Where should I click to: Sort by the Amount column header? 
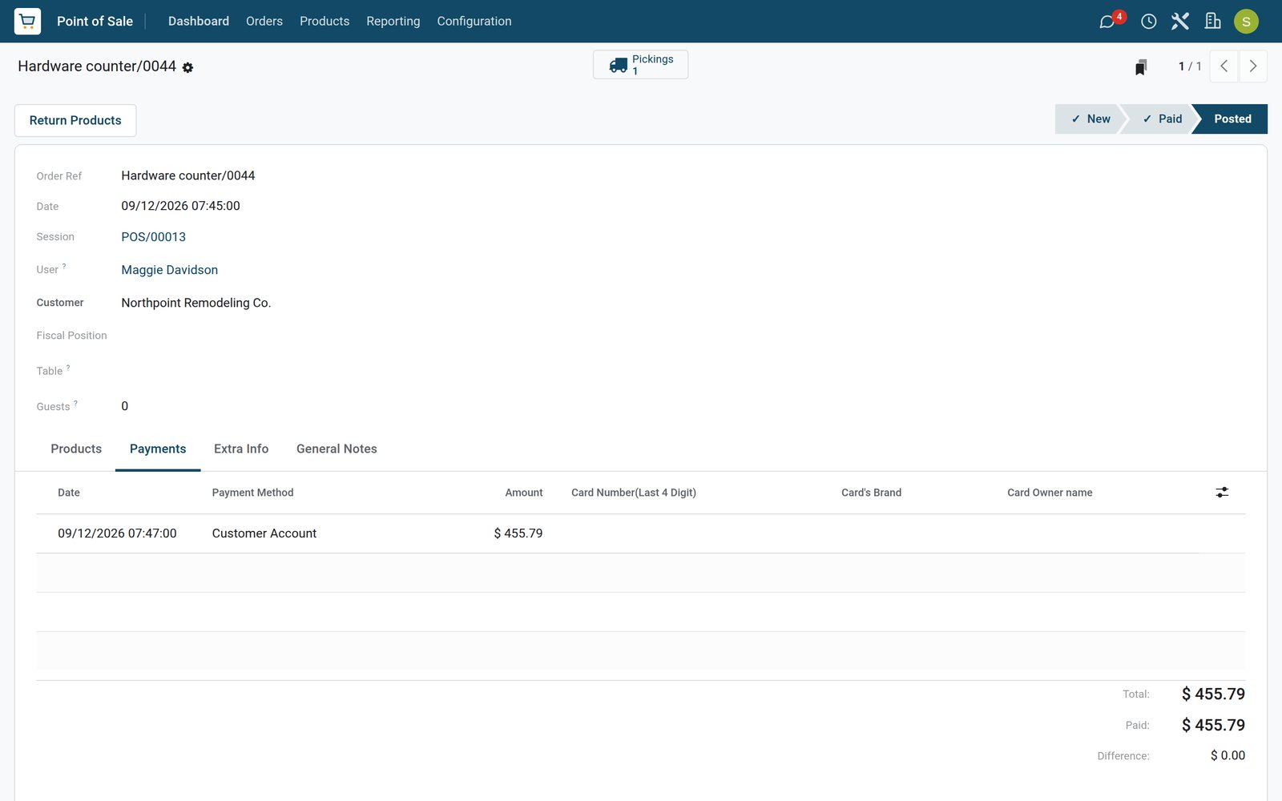click(x=524, y=493)
